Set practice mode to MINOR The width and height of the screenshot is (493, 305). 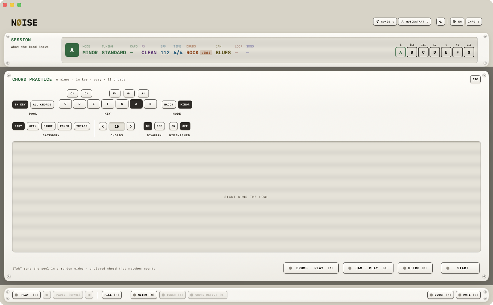pos(185,105)
